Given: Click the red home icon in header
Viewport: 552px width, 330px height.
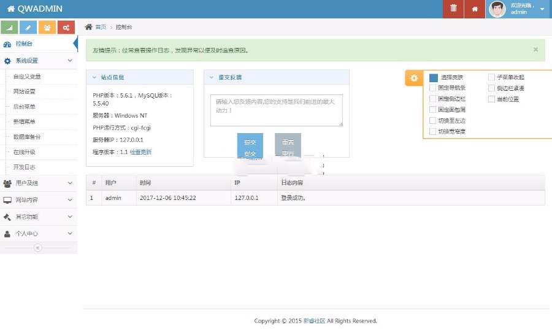Looking at the screenshot, I should click(475, 9).
